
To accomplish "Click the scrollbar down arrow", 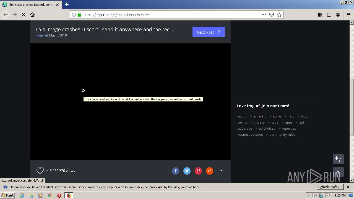I will [x=352, y=180].
